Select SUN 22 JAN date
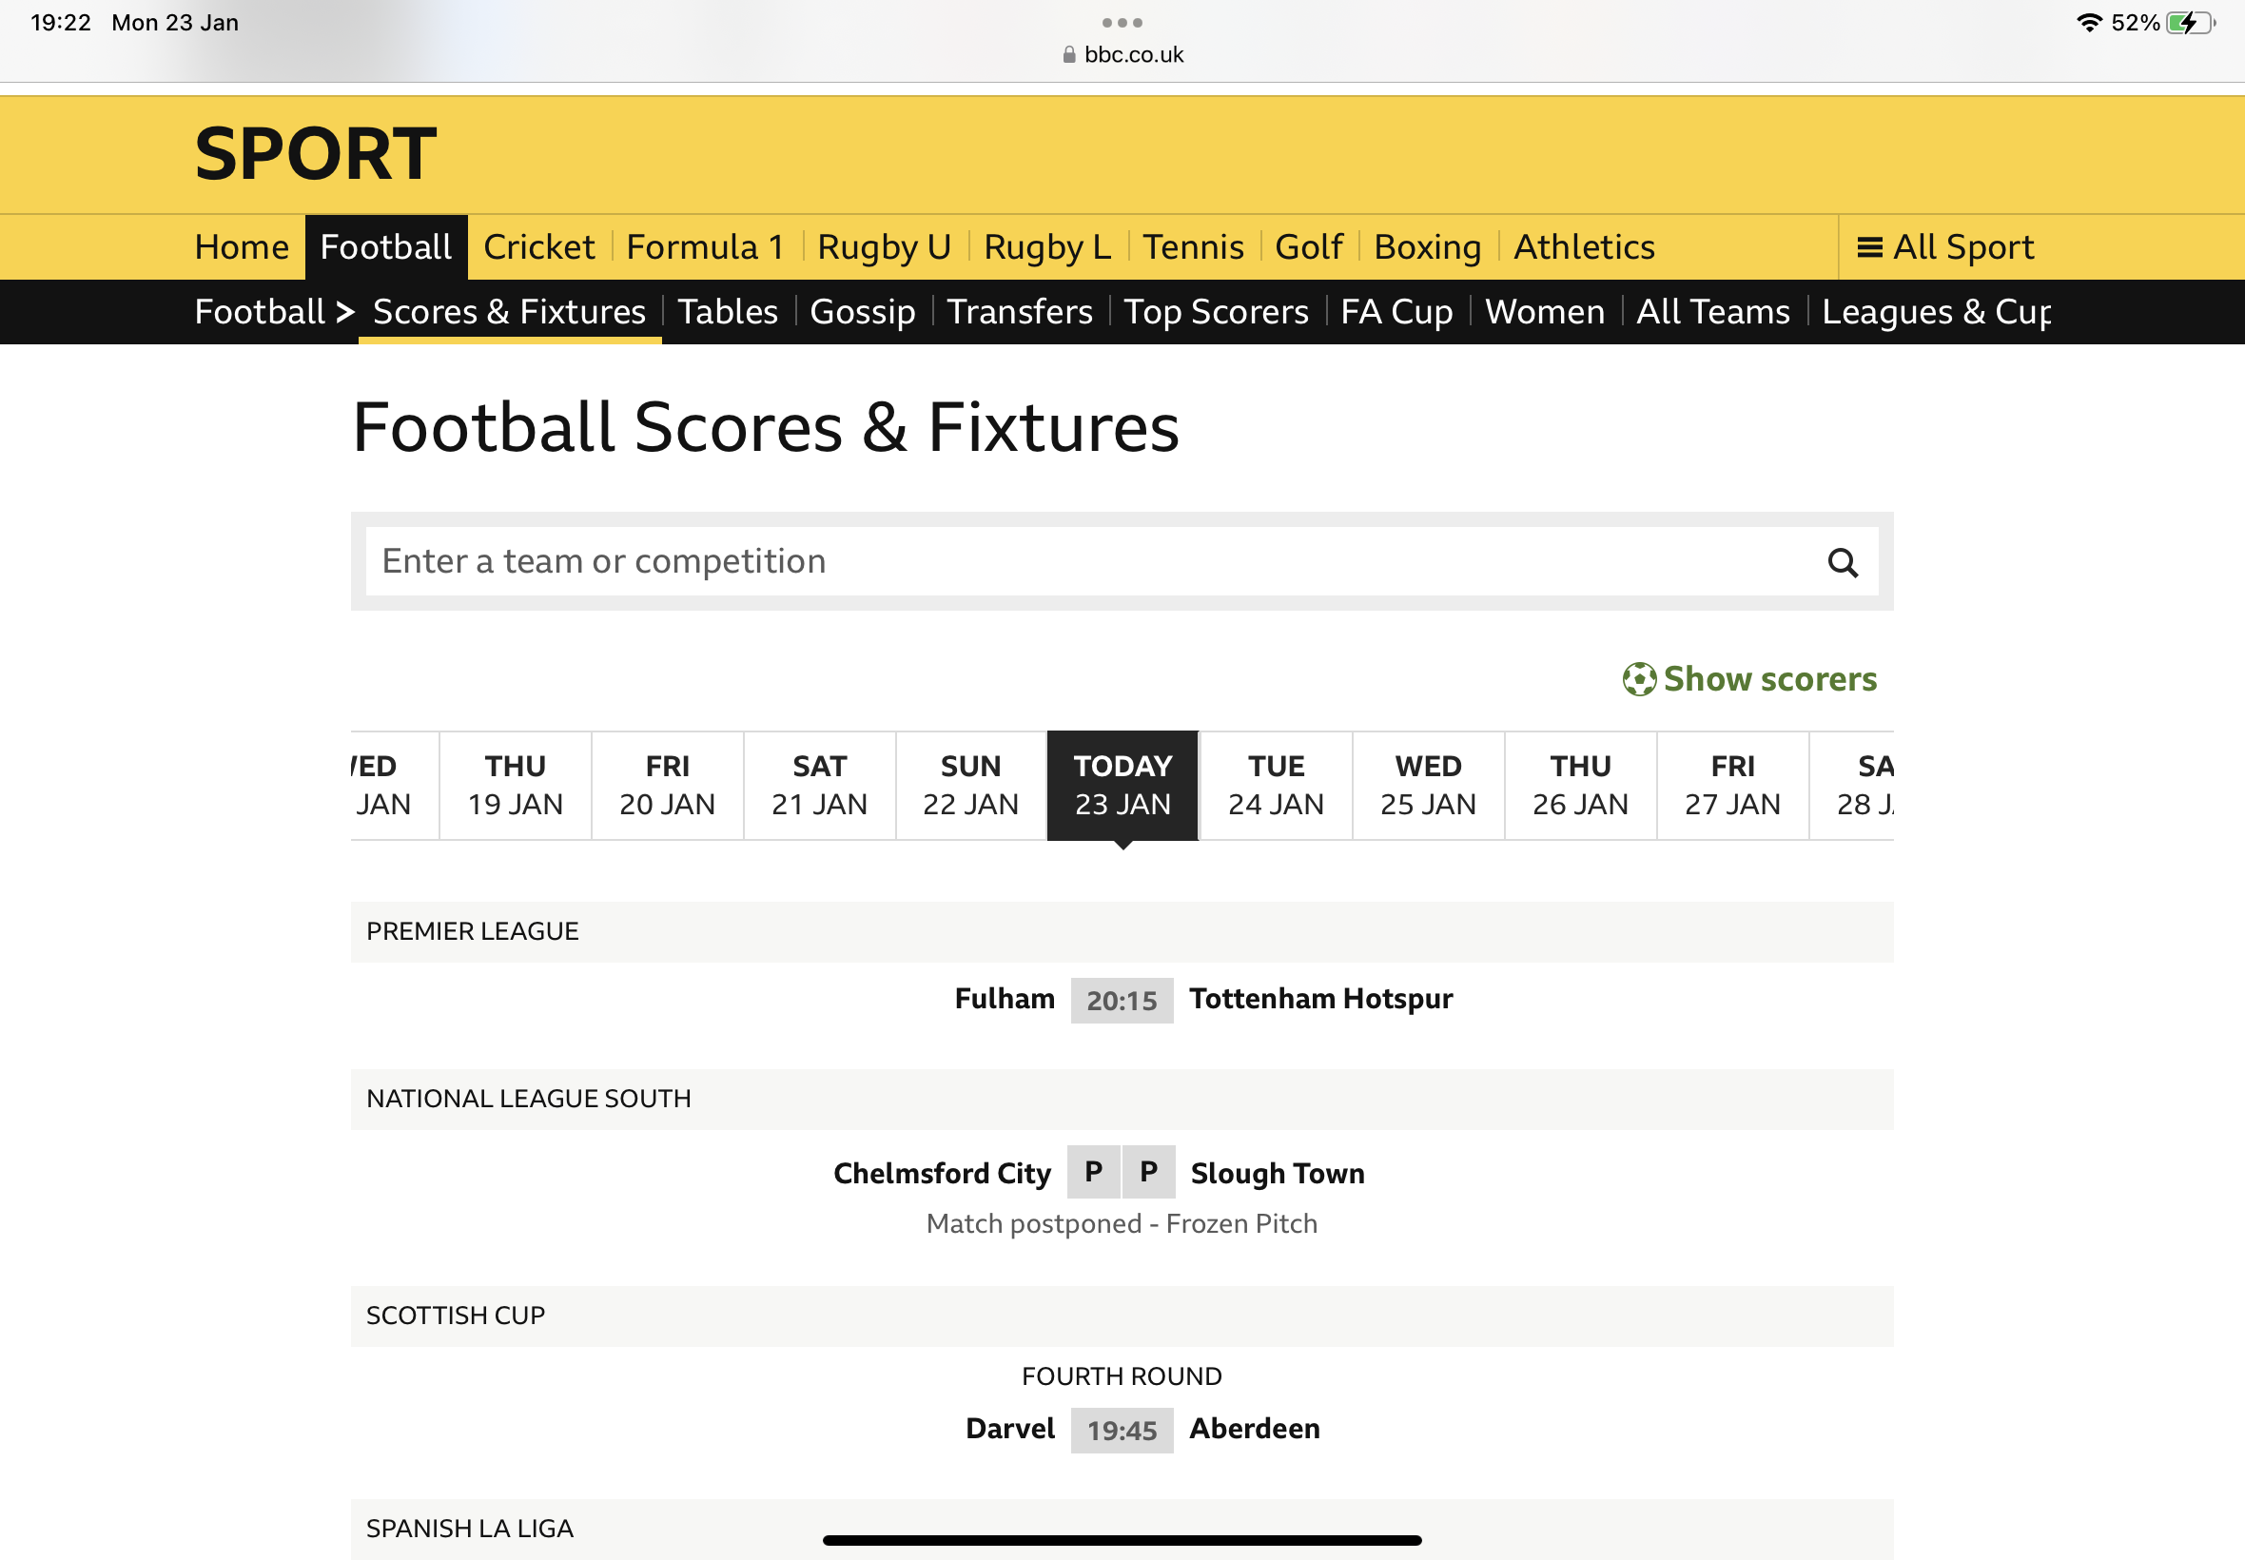The image size is (2245, 1560). (x=970, y=785)
